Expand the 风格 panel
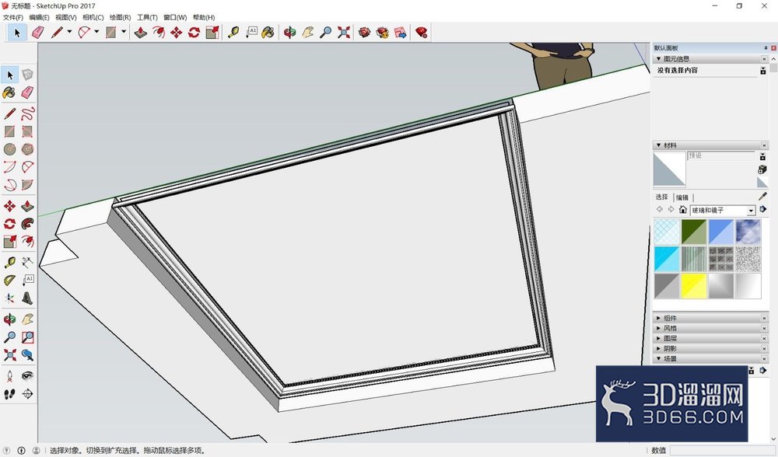This screenshot has width=778, height=457. coord(658,328)
